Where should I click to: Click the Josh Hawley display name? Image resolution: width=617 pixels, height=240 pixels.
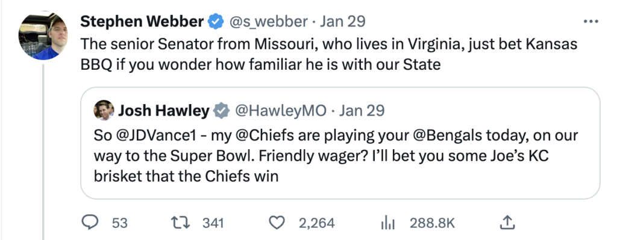point(164,111)
